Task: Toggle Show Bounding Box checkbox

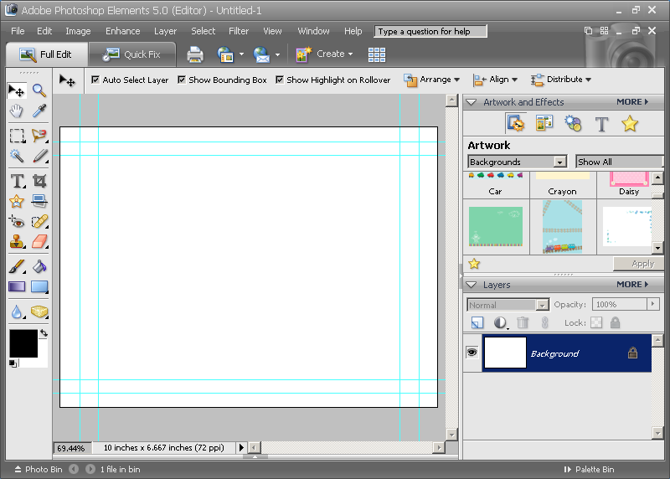Action: point(182,80)
